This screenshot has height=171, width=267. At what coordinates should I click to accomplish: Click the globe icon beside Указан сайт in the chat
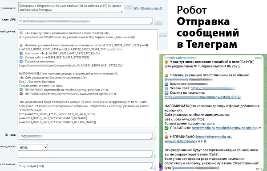166,88
